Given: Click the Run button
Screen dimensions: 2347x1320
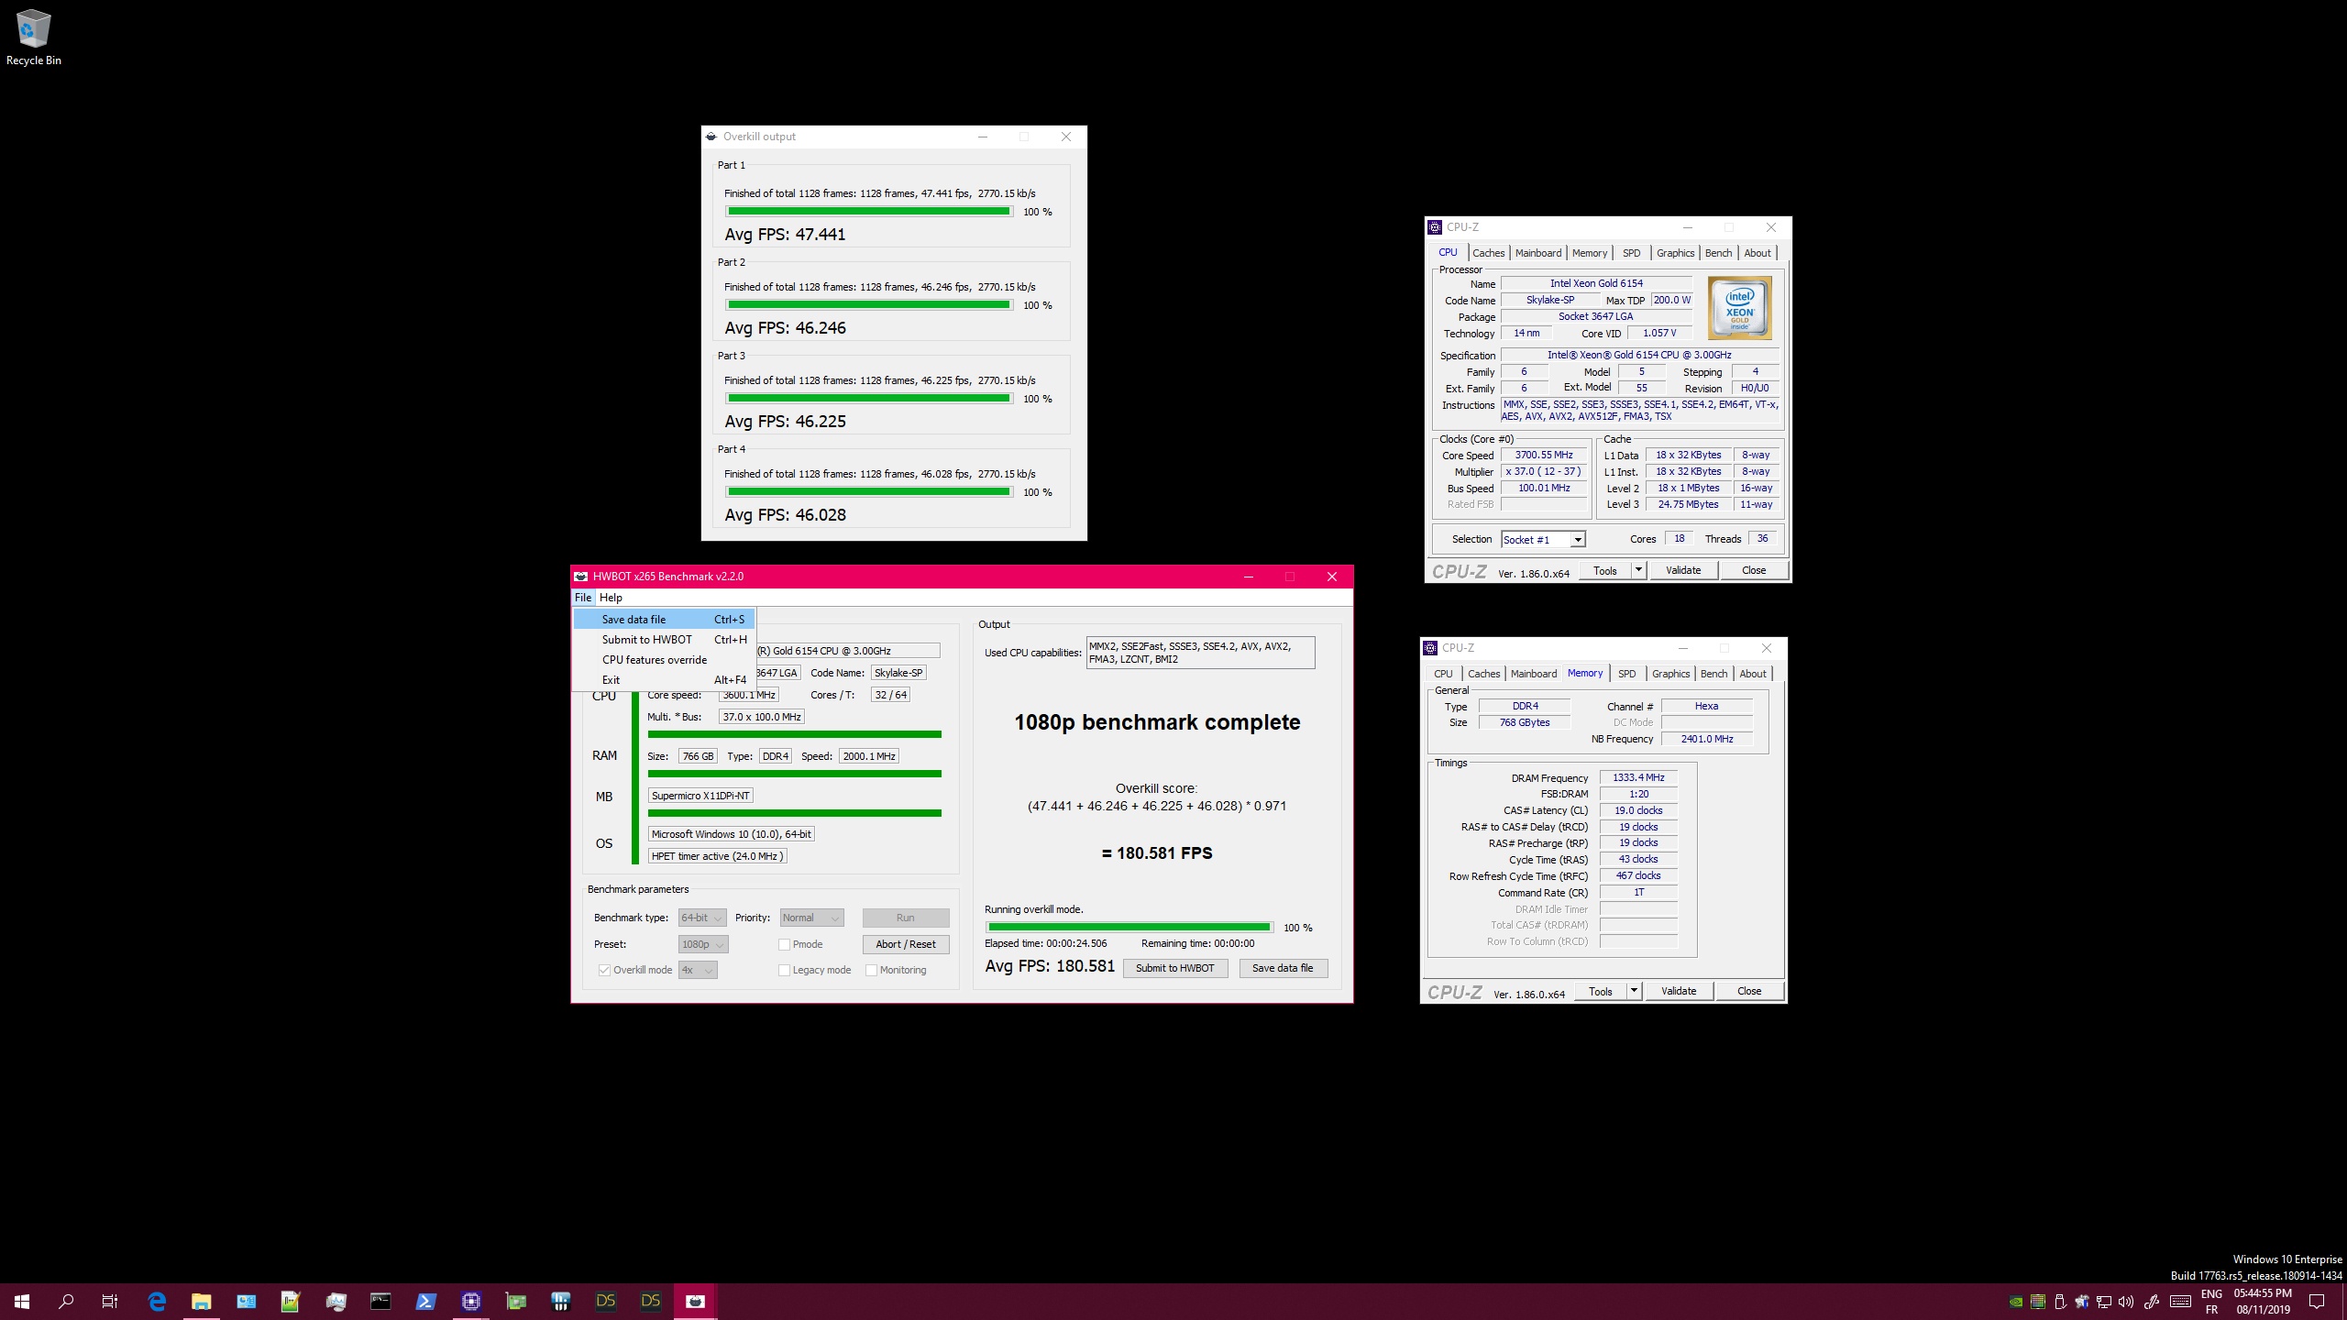Looking at the screenshot, I should point(905,918).
